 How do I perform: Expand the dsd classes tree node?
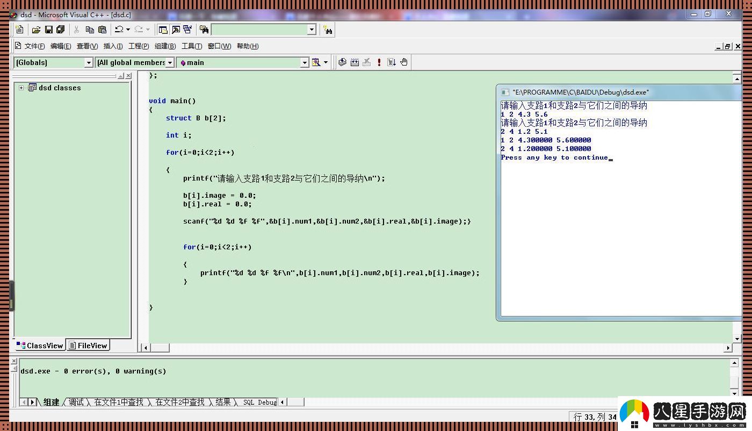point(21,88)
